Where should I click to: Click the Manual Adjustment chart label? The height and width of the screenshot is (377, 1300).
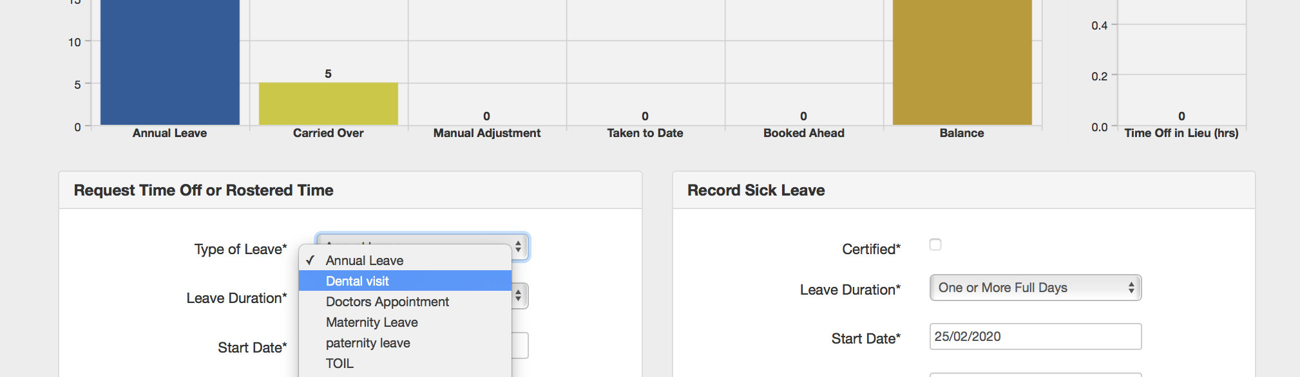coord(487,133)
